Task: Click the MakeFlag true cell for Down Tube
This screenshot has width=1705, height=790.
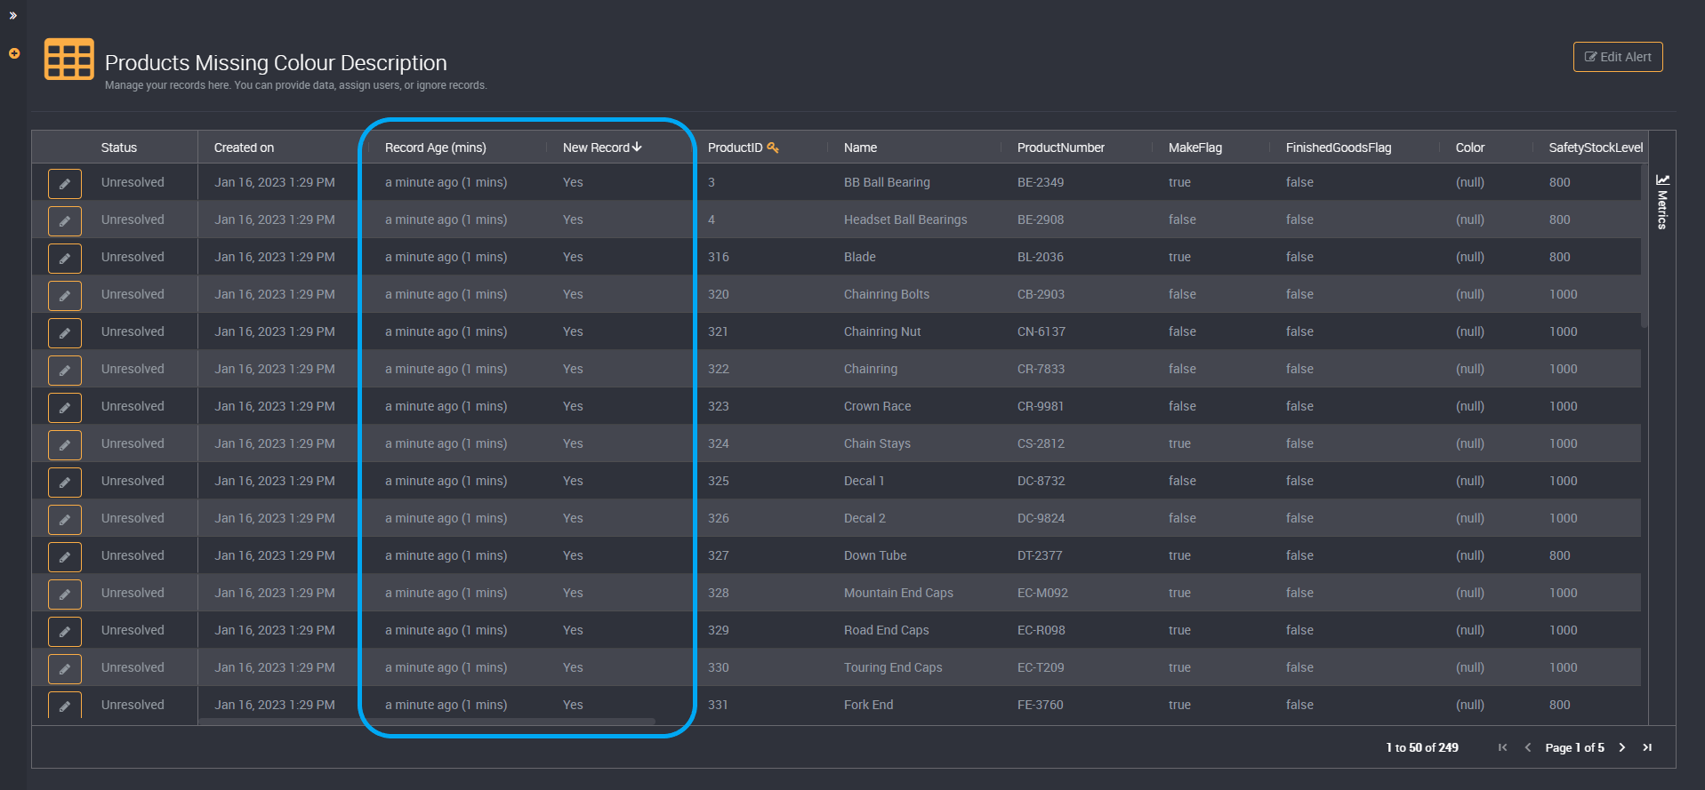Action: pos(1179,555)
